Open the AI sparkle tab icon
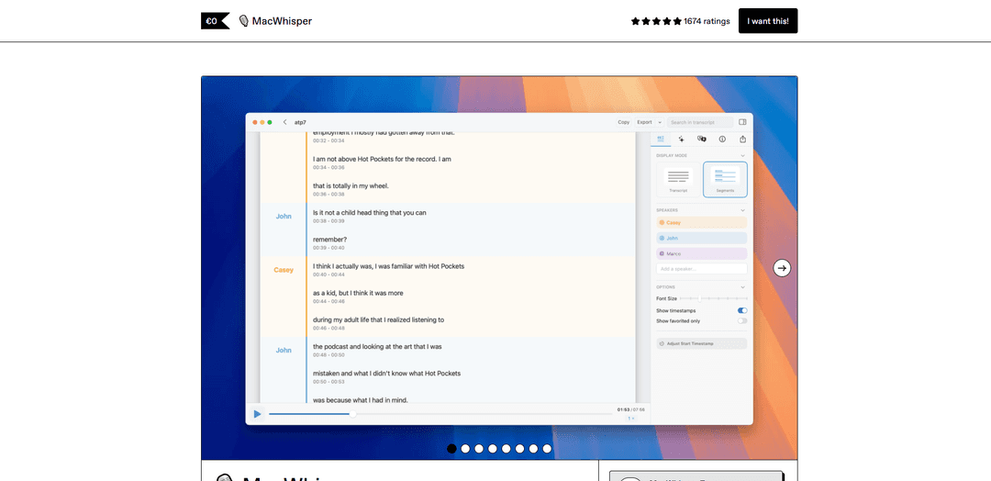 tap(681, 139)
